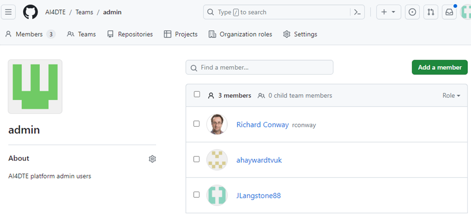Click the Find a member search field
The image size is (471, 216).
[260, 67]
